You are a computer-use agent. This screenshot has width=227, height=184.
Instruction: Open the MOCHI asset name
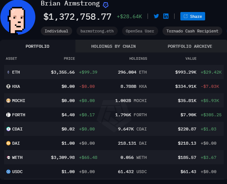[19, 101]
